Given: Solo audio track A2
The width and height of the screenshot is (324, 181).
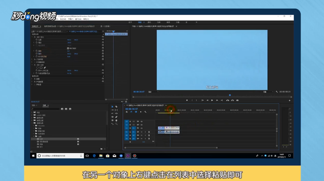Looking at the screenshot, I should click(x=145, y=135).
